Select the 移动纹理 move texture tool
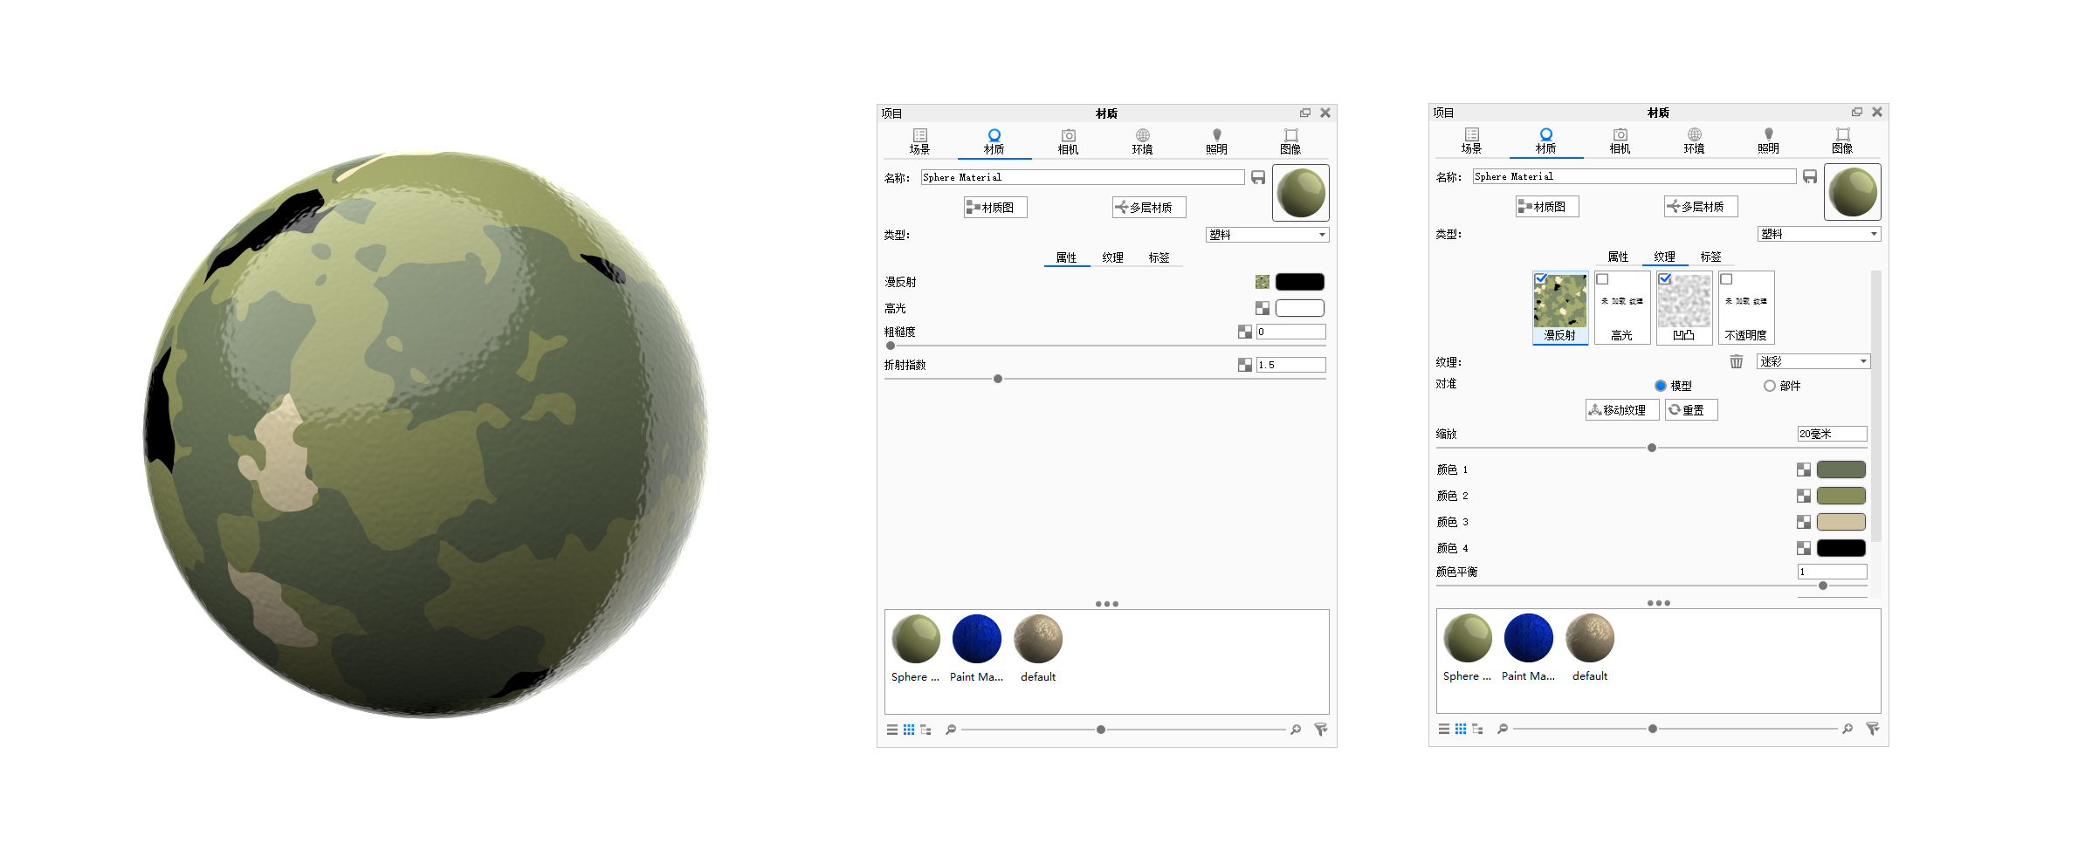This screenshot has height=850, width=2078. 1620,409
